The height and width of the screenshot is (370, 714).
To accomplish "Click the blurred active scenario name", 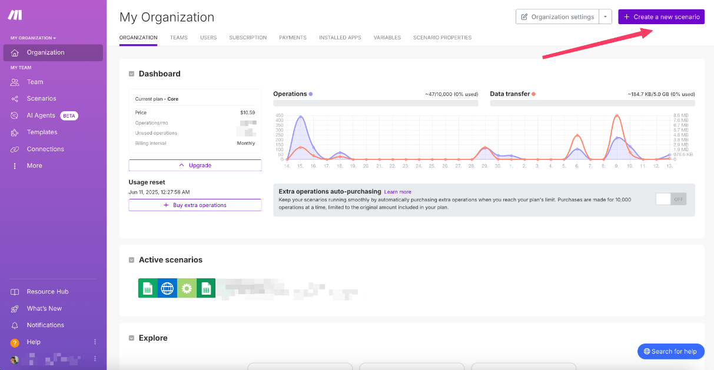I will (290, 289).
